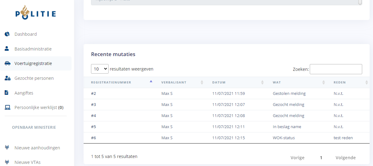Click the Nieuwe VTAs emblem icon
Viewport: 373px width, 166px height.
[7, 162]
